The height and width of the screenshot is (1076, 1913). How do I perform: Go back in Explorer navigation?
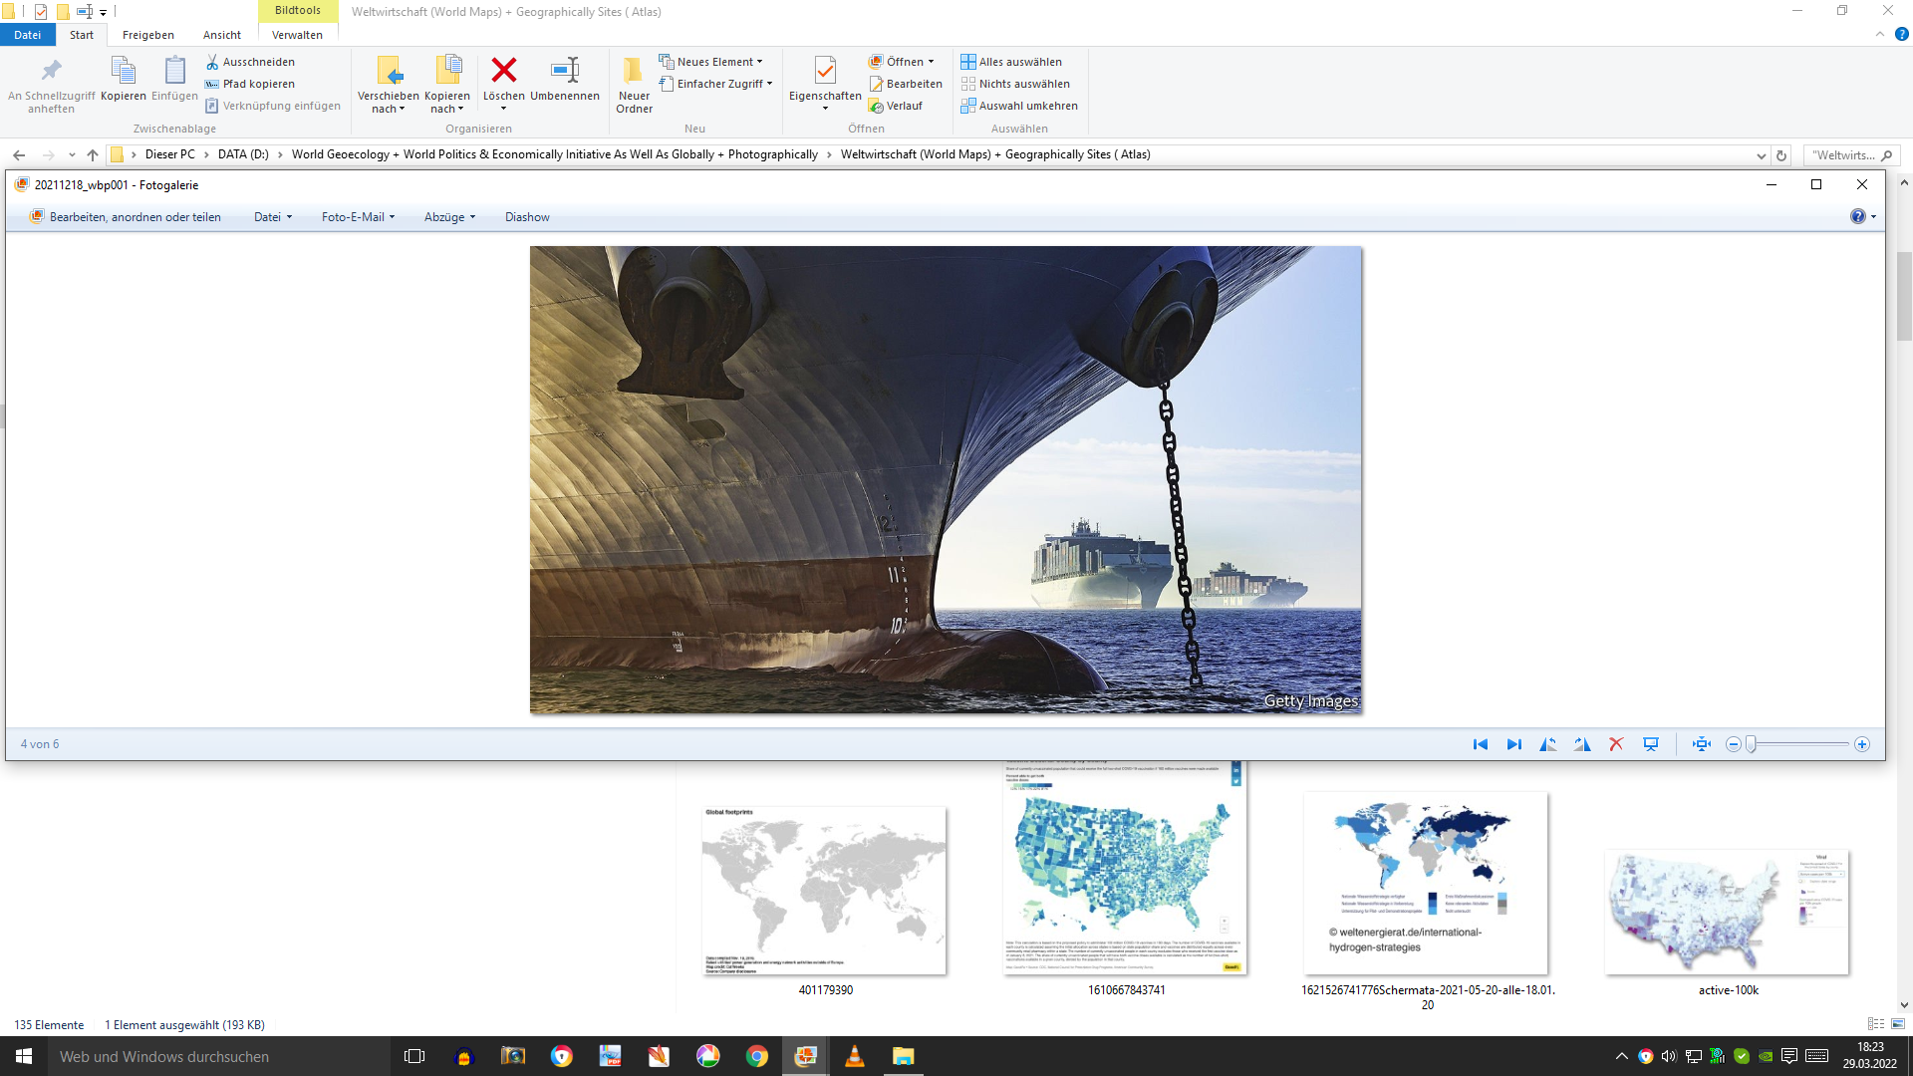19,154
